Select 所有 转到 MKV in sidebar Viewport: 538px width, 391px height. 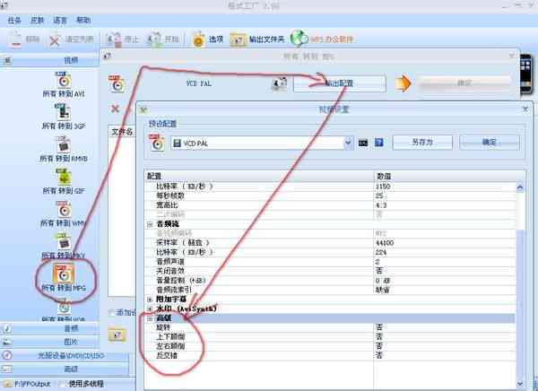coord(64,246)
